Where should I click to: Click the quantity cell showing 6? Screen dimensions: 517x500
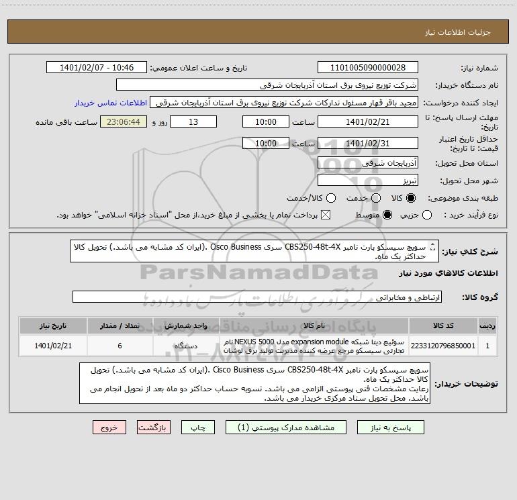(x=120, y=346)
